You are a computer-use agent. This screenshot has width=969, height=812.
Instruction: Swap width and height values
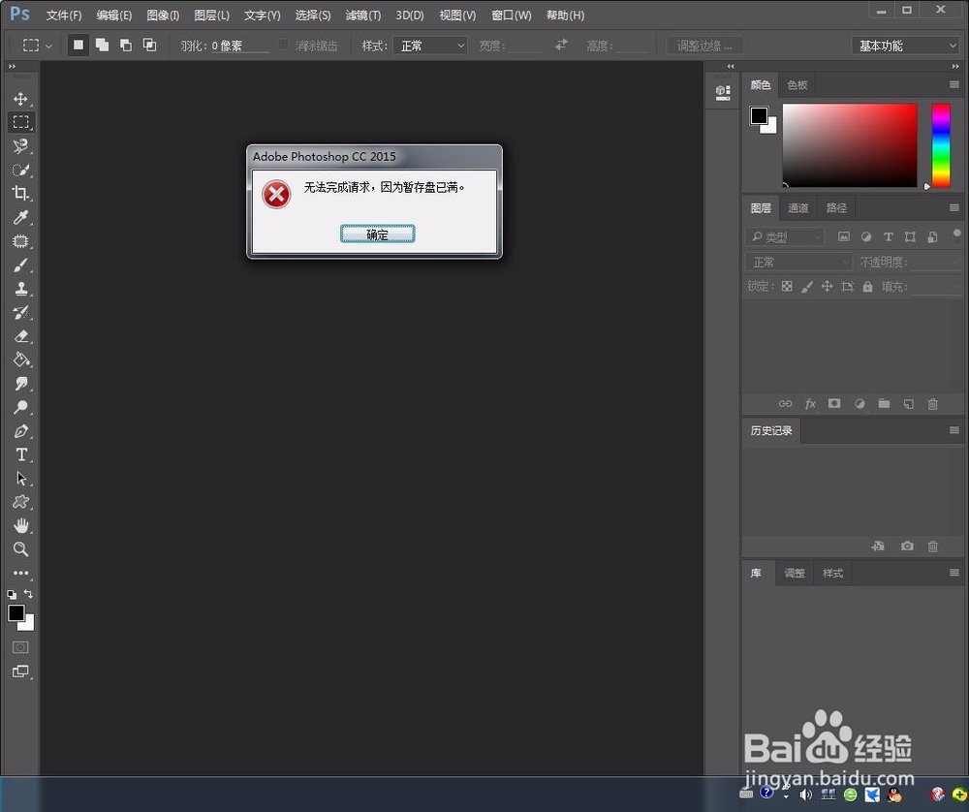(x=561, y=45)
